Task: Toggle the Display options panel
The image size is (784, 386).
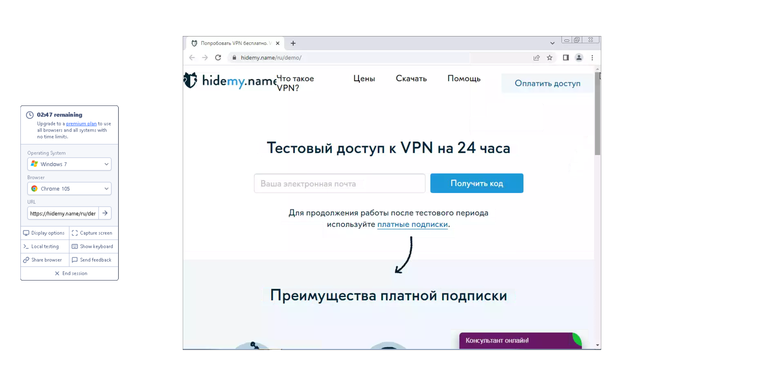Action: [x=44, y=233]
